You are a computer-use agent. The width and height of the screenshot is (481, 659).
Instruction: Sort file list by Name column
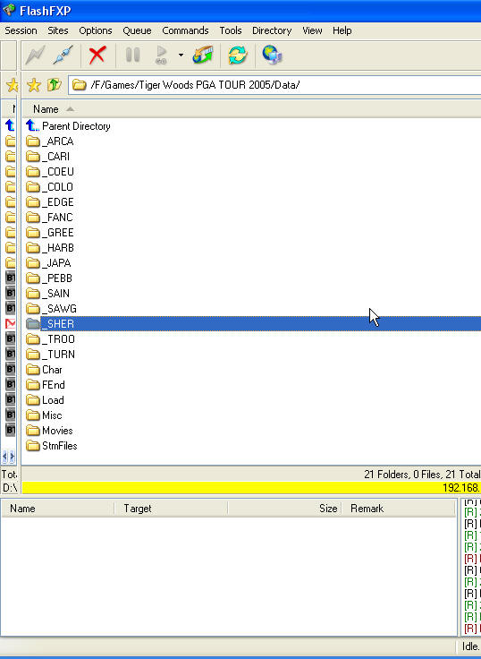46,109
